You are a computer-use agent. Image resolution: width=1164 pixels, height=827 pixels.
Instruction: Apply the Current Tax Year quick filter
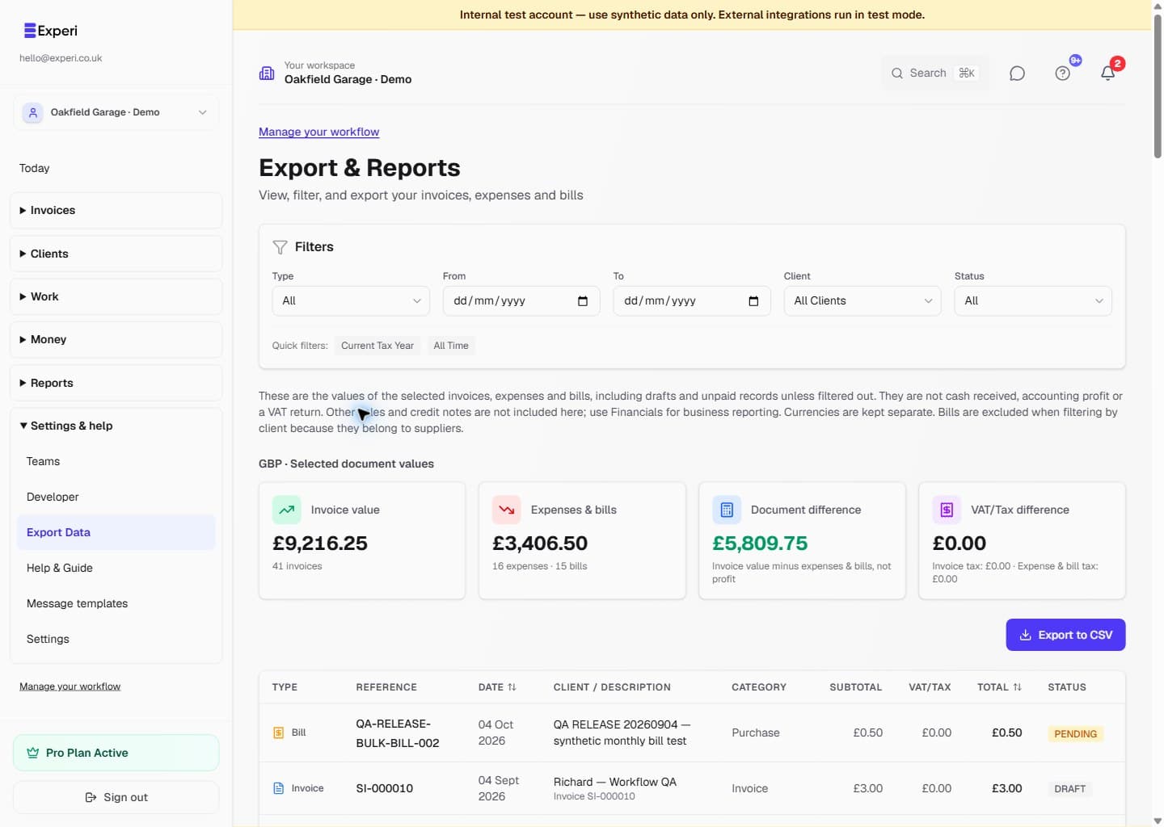pyautogui.click(x=377, y=346)
